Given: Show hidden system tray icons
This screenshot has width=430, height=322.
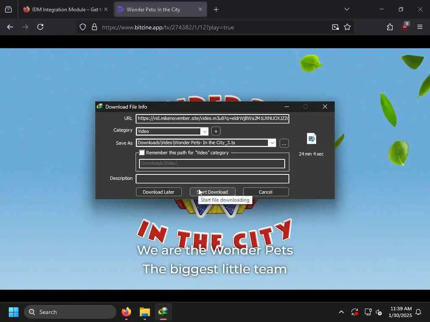Looking at the screenshot, I should click(x=341, y=312).
